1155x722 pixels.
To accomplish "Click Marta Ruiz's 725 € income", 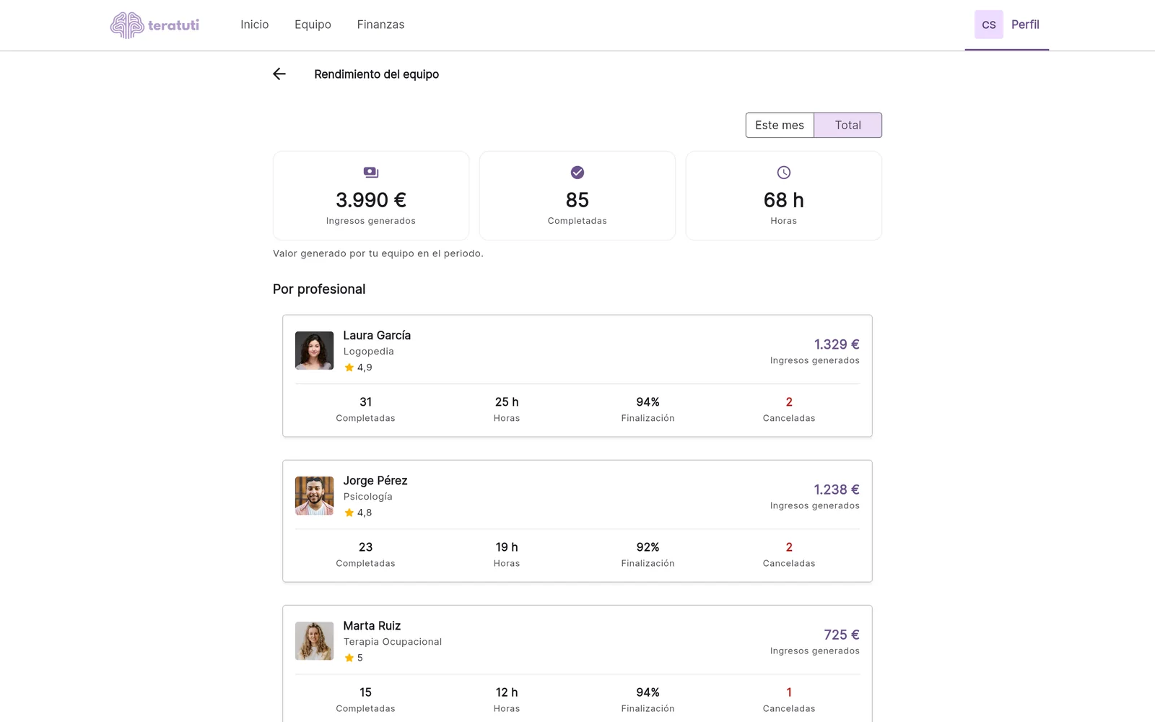I will tap(842, 635).
